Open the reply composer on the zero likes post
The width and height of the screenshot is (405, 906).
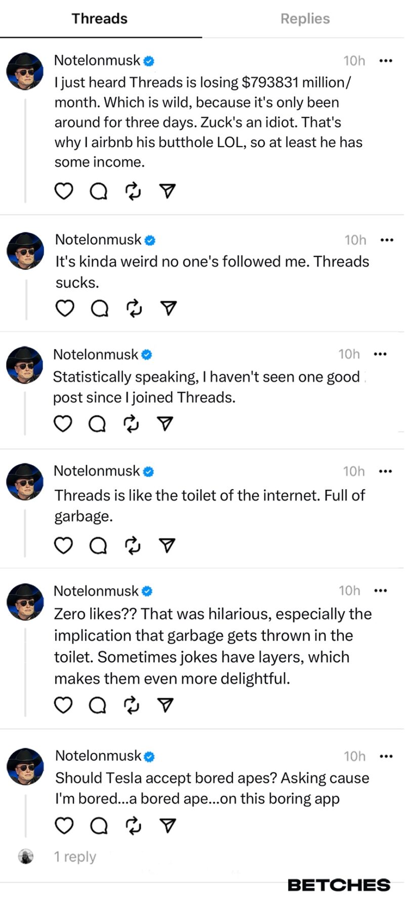98,704
